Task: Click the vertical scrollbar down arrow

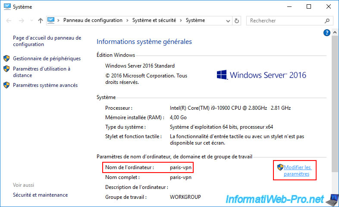Action: click(335, 203)
